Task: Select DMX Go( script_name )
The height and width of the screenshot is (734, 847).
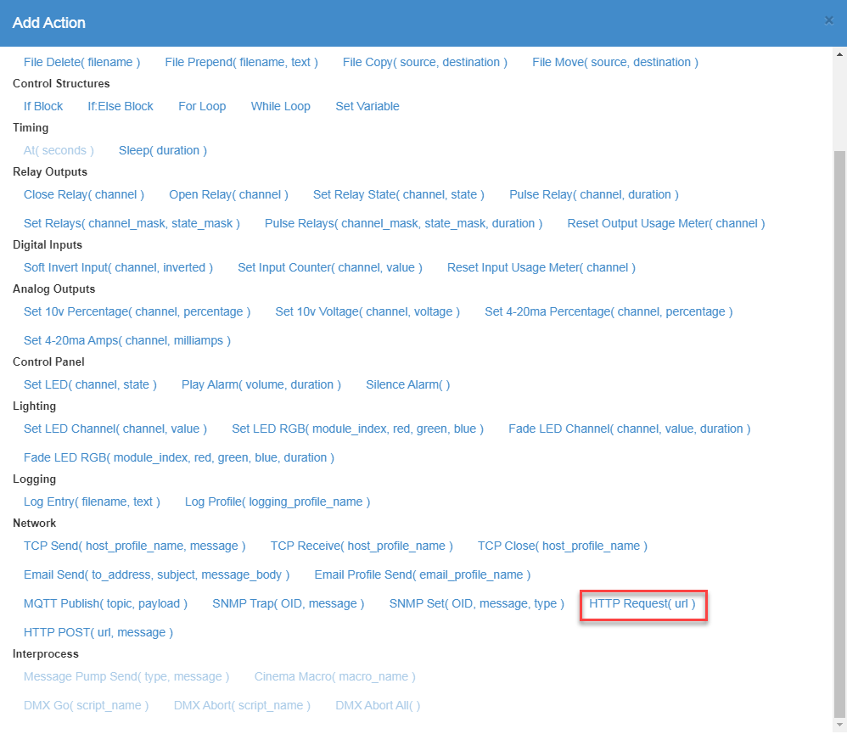Action: (x=86, y=706)
